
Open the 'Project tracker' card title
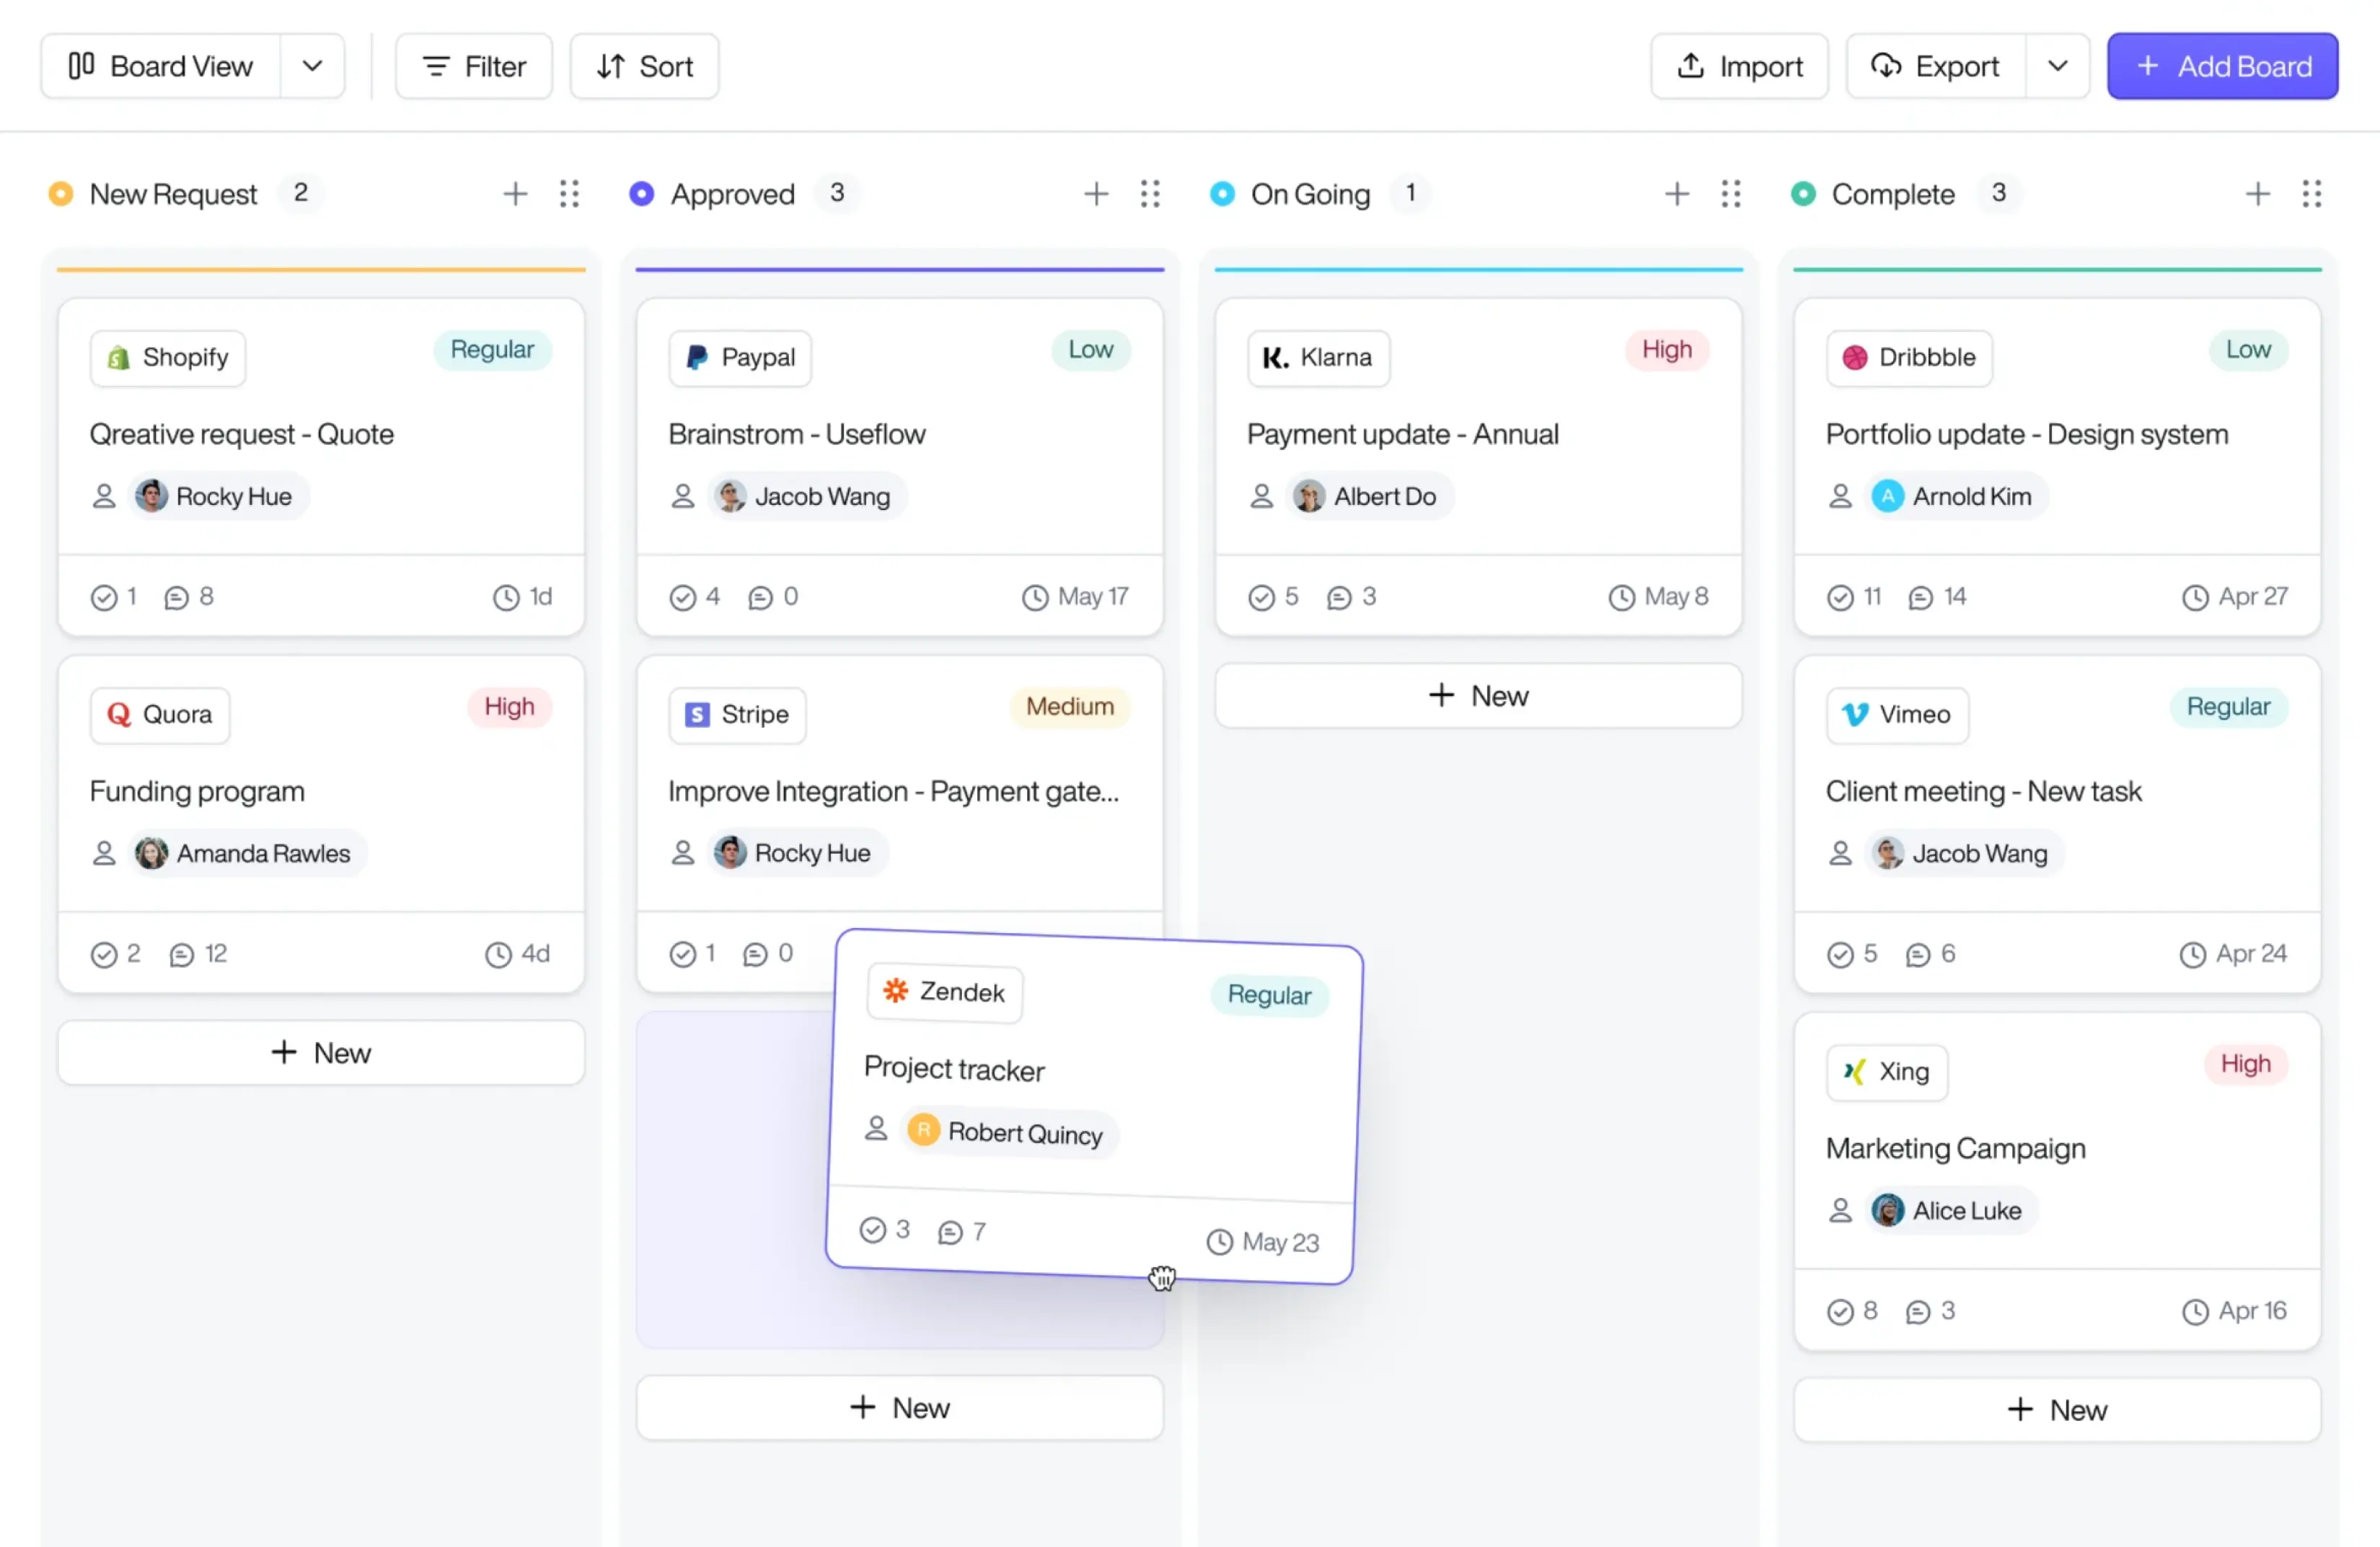tap(954, 1069)
